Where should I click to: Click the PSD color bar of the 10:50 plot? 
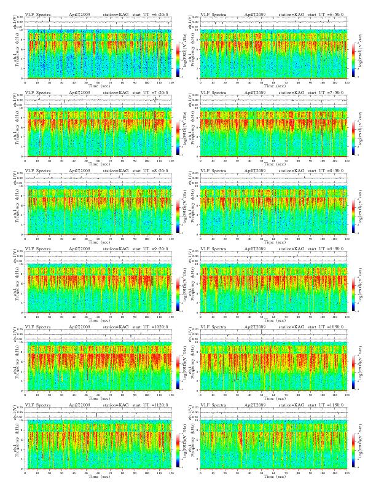354,372
